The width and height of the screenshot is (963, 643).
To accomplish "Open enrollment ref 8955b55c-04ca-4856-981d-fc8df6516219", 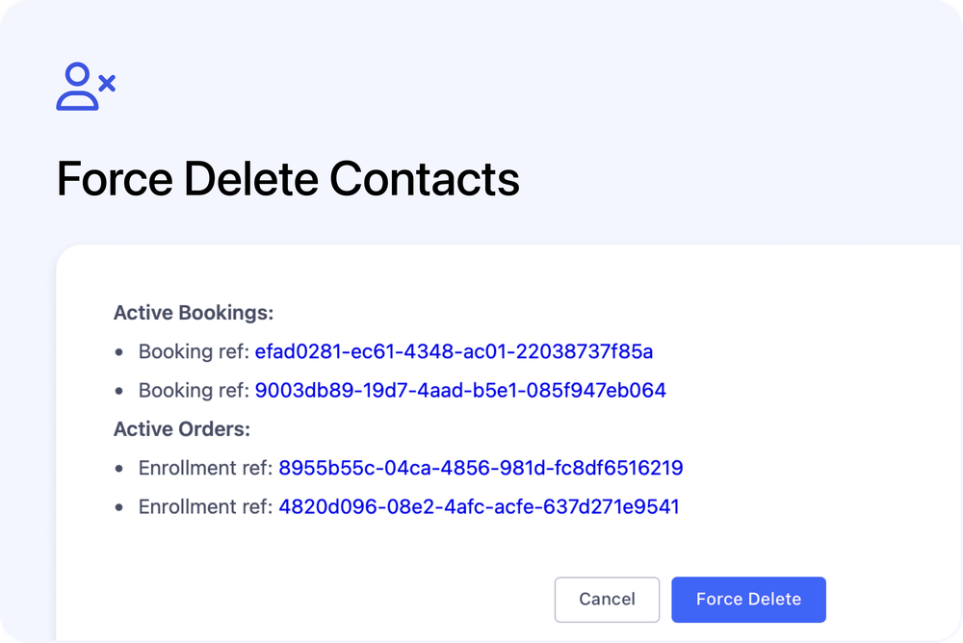I will click(481, 468).
